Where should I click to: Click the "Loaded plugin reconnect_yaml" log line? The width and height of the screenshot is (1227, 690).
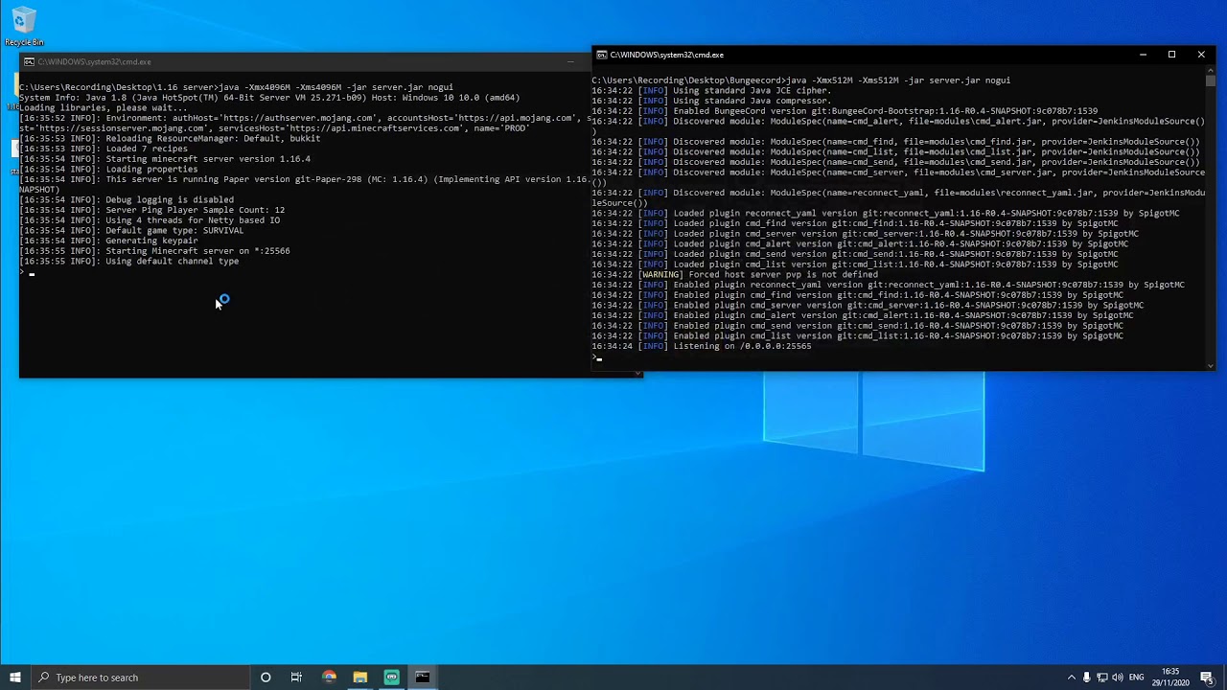click(885, 214)
